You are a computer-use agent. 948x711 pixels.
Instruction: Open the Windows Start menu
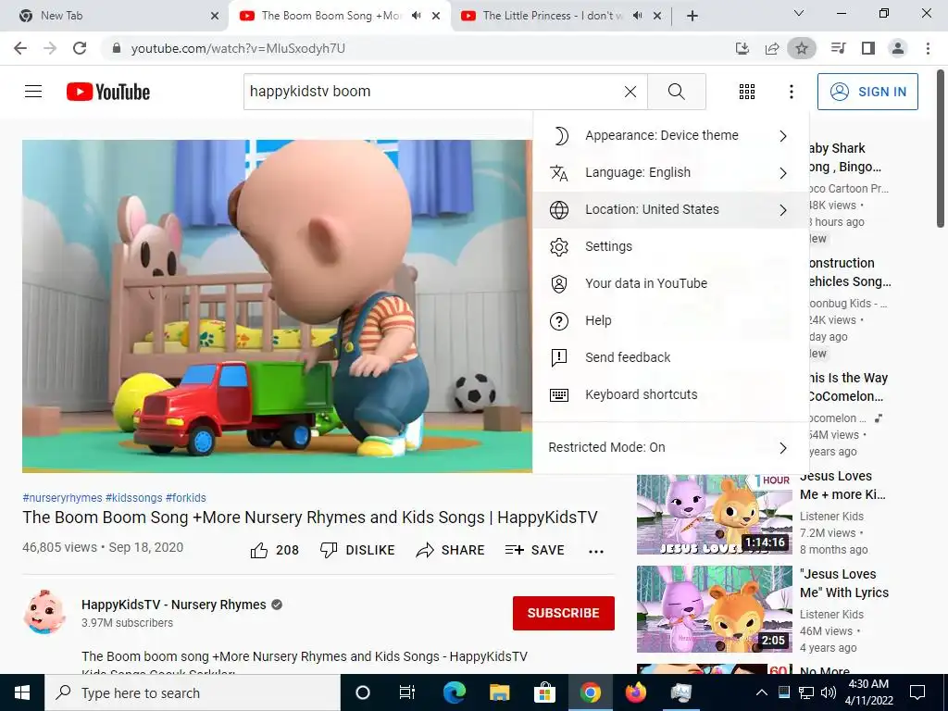[x=22, y=692]
